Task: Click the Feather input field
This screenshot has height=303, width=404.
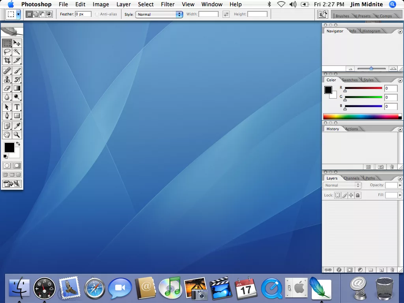Action: click(83, 14)
